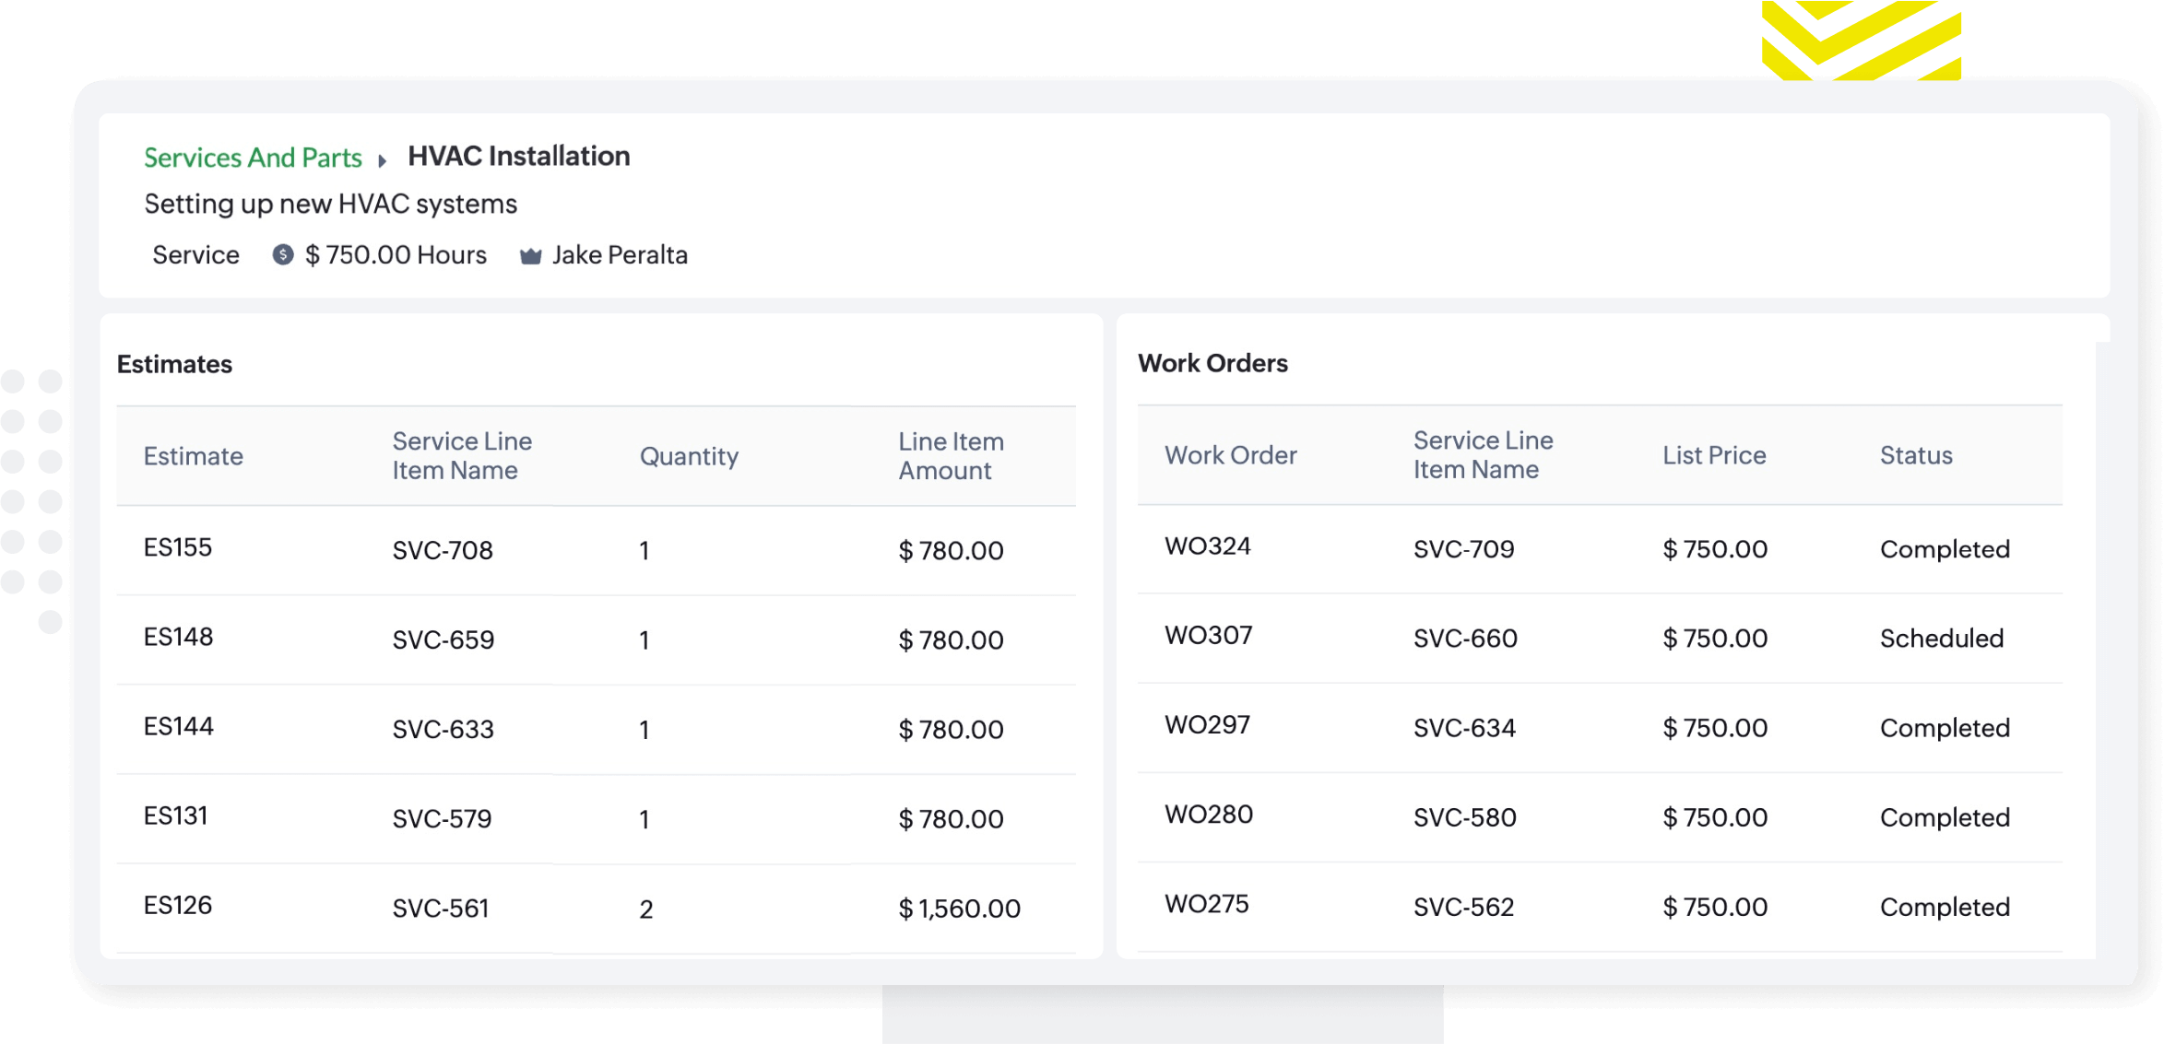This screenshot has height=1044, width=2176.
Task: Click the crown owner icon
Action: (x=530, y=256)
